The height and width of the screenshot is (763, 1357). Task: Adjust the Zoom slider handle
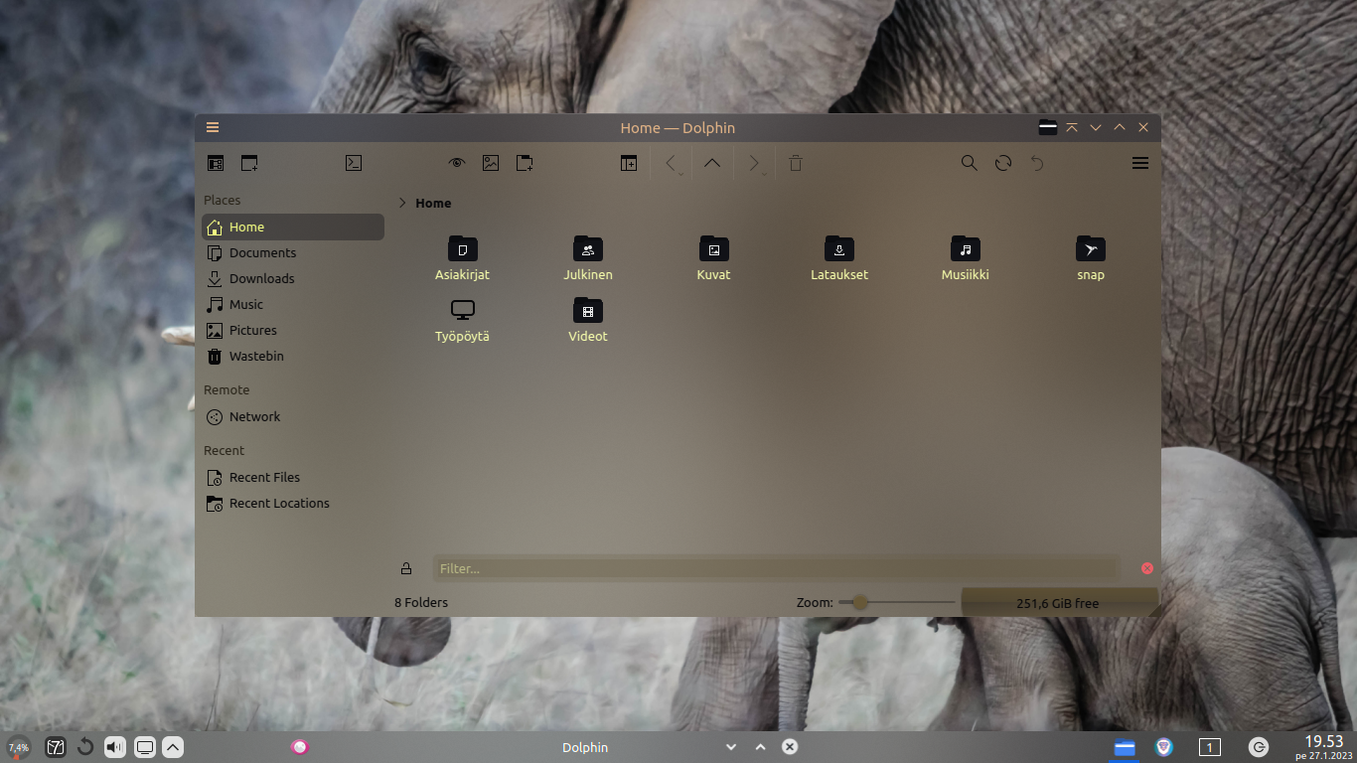pyautogui.click(x=860, y=602)
